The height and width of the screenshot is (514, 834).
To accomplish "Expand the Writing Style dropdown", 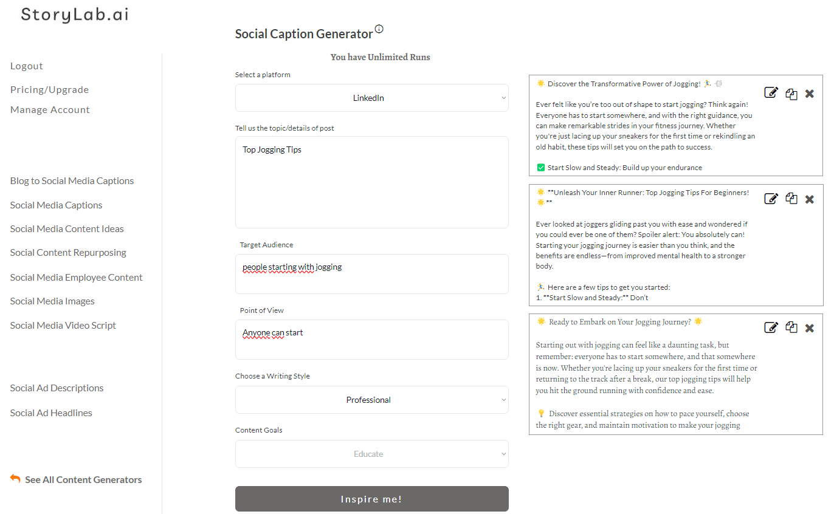I will pyautogui.click(x=371, y=400).
